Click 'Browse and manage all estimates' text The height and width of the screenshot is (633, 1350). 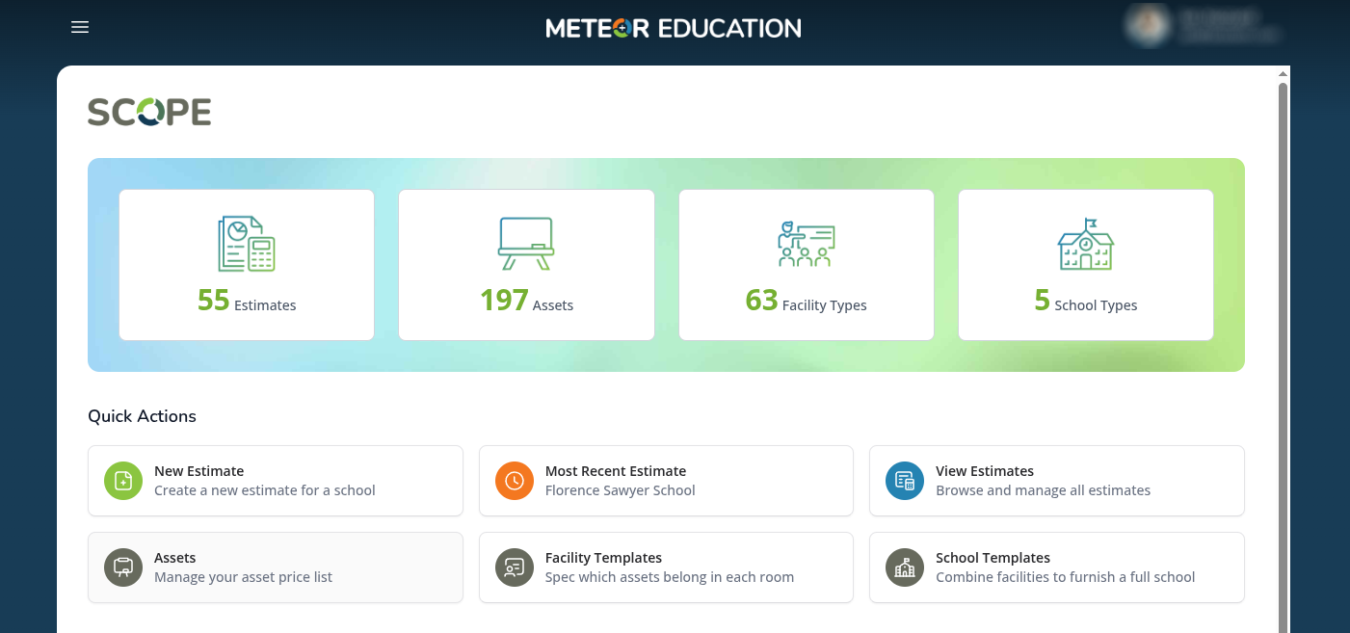point(1044,490)
